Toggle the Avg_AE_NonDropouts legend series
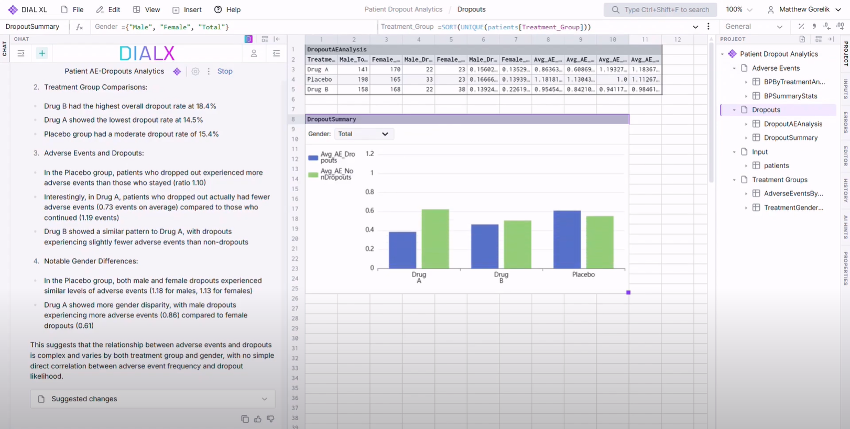 332,174
